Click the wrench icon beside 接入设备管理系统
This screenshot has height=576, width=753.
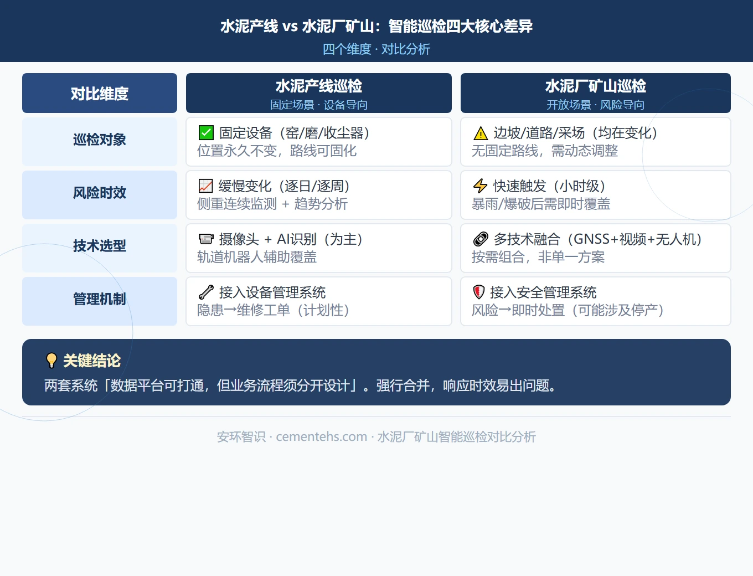tap(206, 292)
